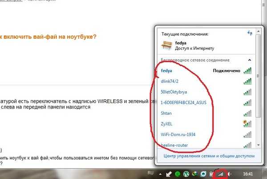Click the white arrow tray icon
Image resolution: width=267 pixels, height=179 pixels.
169,174
